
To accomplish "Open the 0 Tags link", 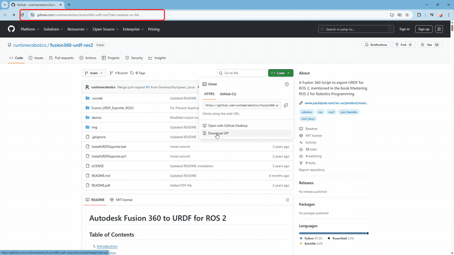I will coord(138,73).
